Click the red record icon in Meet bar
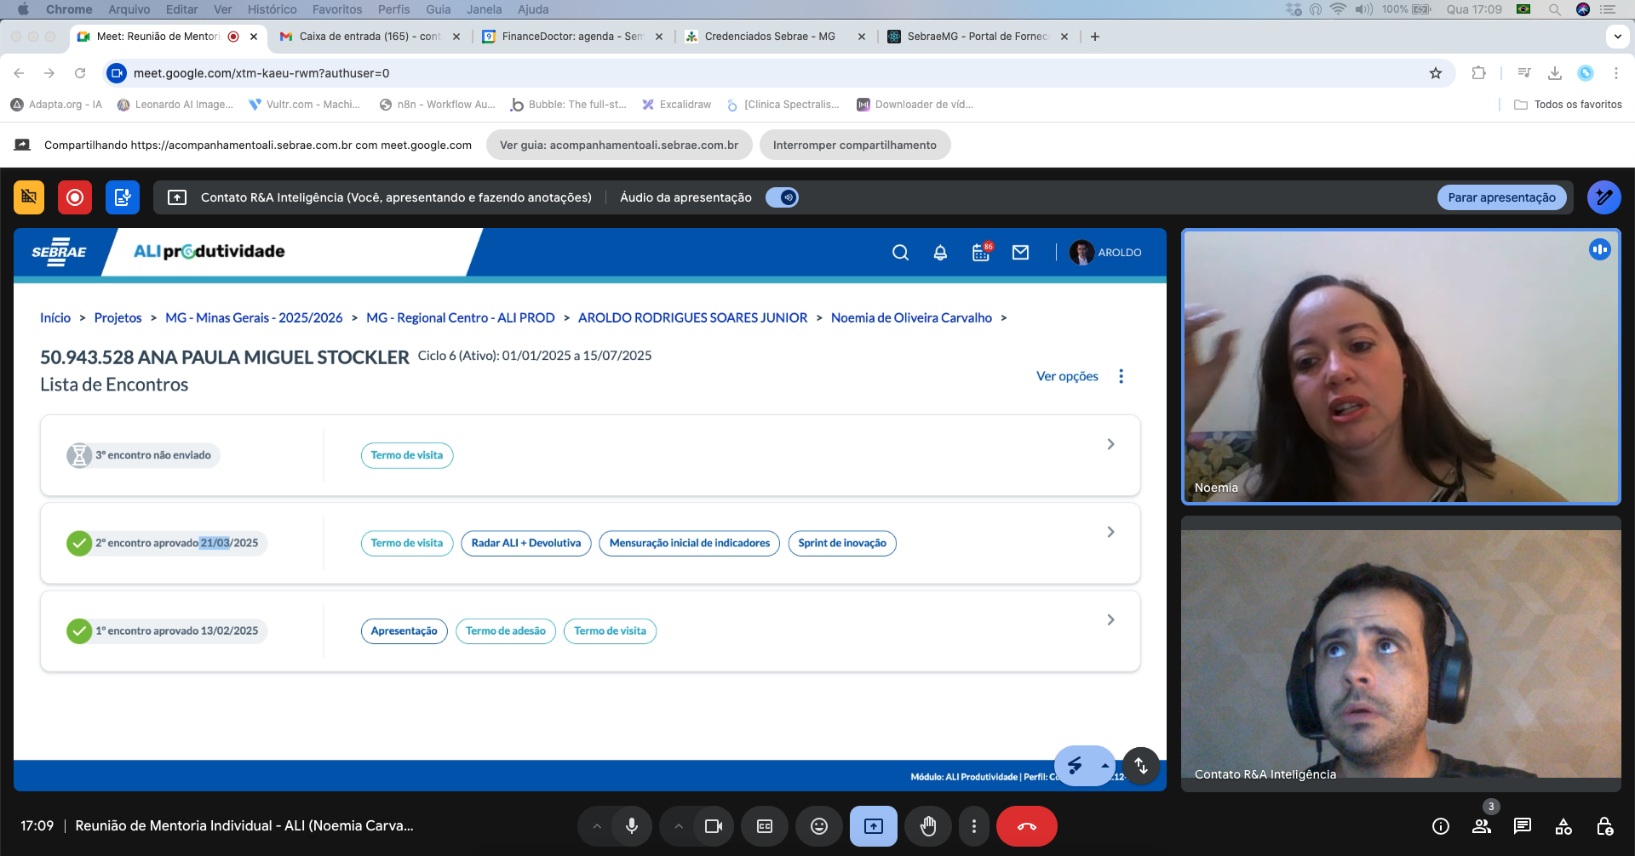 [75, 197]
